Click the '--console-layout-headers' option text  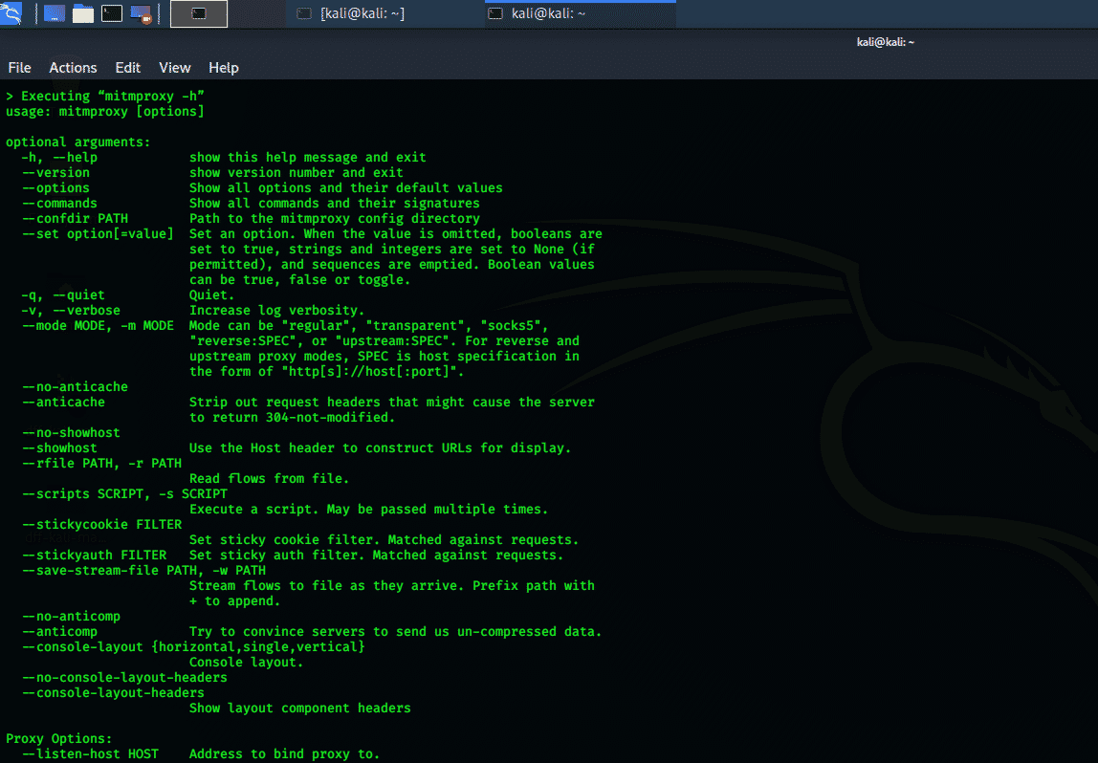(x=113, y=693)
